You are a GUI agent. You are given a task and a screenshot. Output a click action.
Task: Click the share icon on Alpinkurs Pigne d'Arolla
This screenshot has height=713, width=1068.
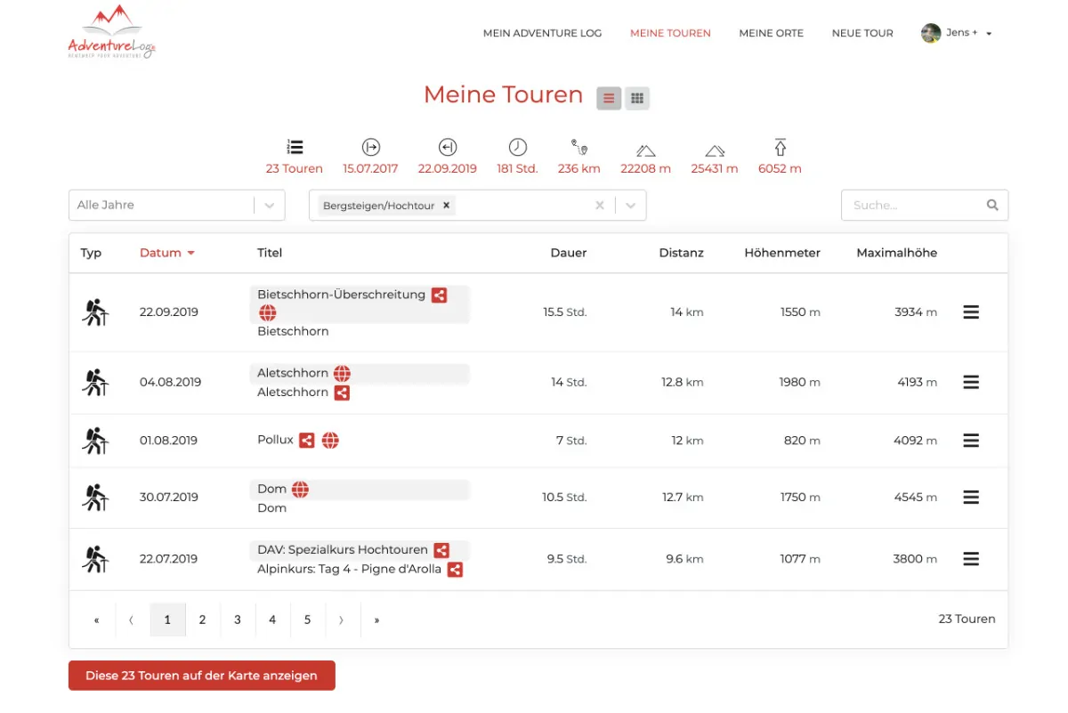coord(455,570)
